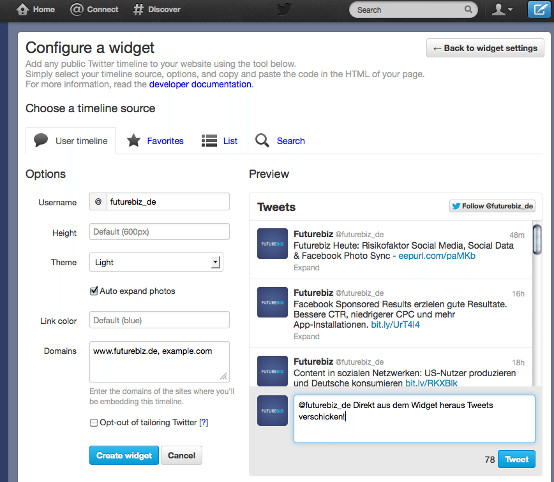The height and width of the screenshot is (482, 554).
Task: Click the Link color input field
Action: pyautogui.click(x=160, y=320)
